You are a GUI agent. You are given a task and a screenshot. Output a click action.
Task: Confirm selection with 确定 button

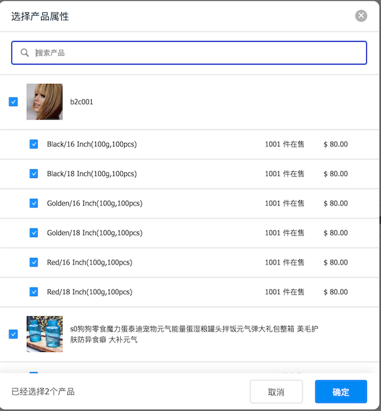click(x=341, y=392)
